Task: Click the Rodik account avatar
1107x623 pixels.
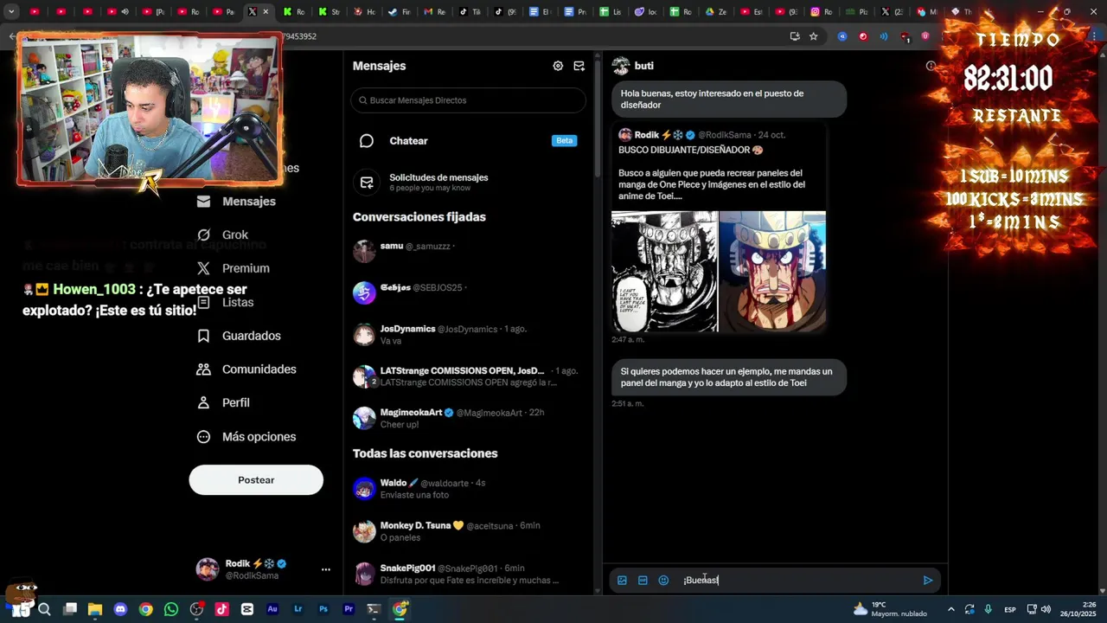Action: click(208, 569)
